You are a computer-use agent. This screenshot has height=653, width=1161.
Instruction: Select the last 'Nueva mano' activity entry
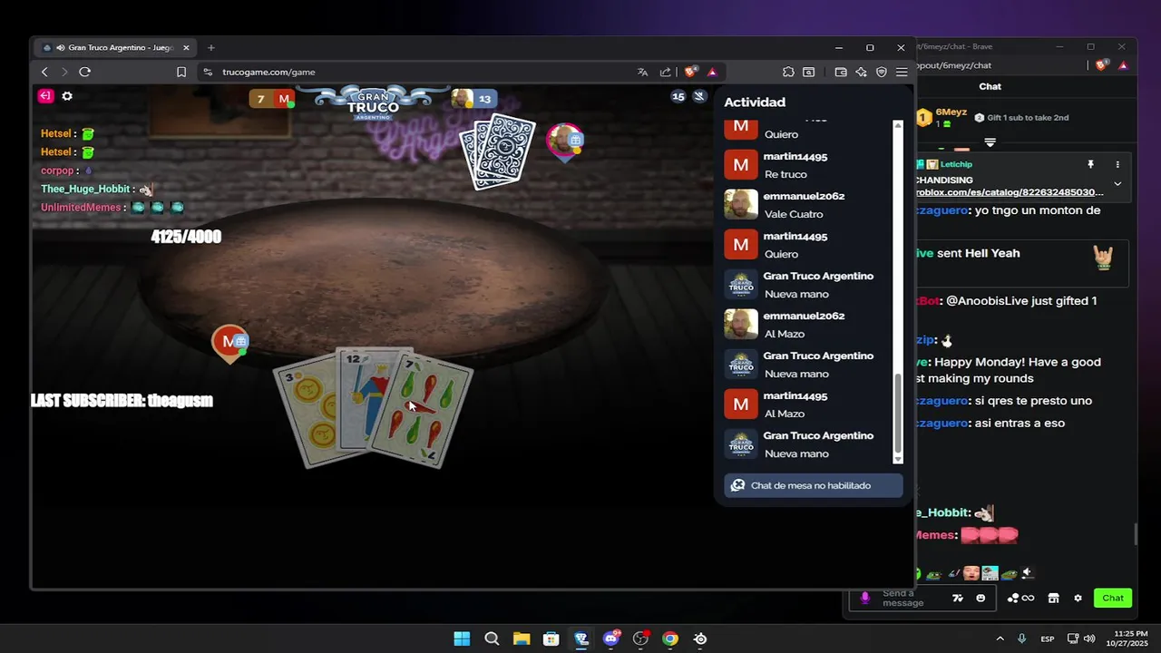click(807, 444)
